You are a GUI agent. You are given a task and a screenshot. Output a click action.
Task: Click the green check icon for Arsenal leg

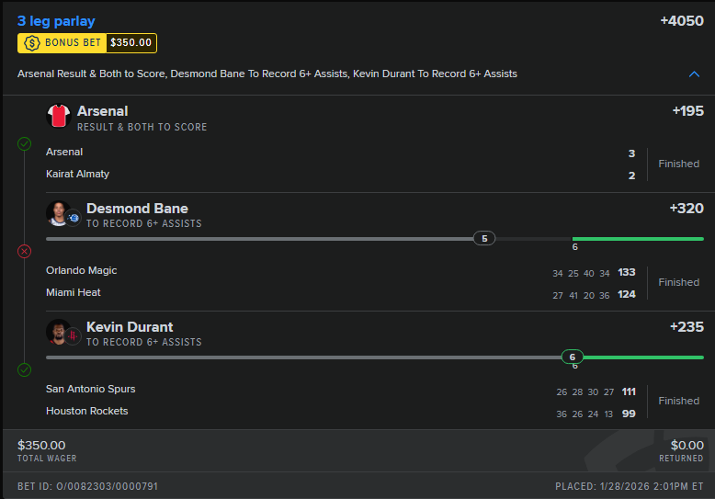[x=24, y=144]
